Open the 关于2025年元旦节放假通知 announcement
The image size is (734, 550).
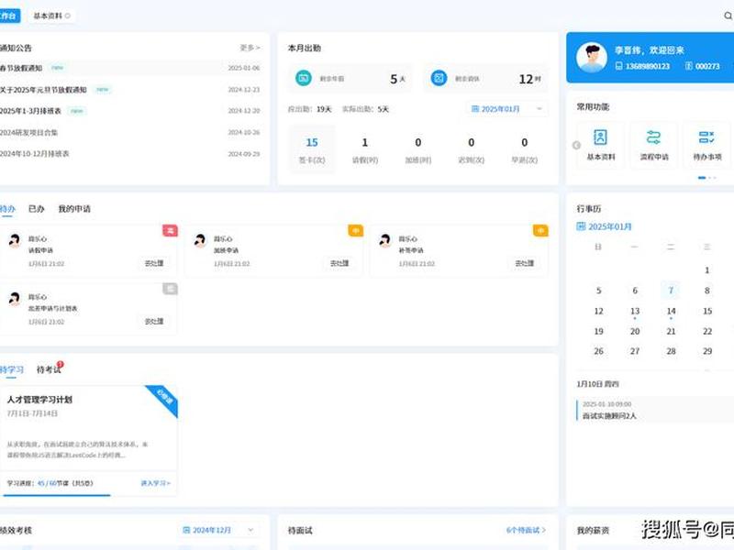[x=43, y=89]
